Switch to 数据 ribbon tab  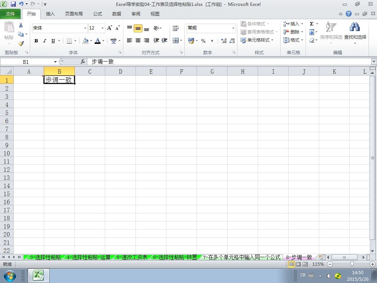[x=117, y=14]
